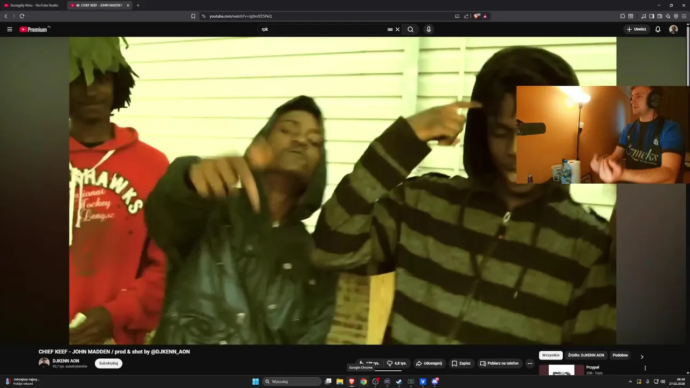690x388 pixels.
Task: Open Brave browser taskbar icon
Action: tap(351, 382)
